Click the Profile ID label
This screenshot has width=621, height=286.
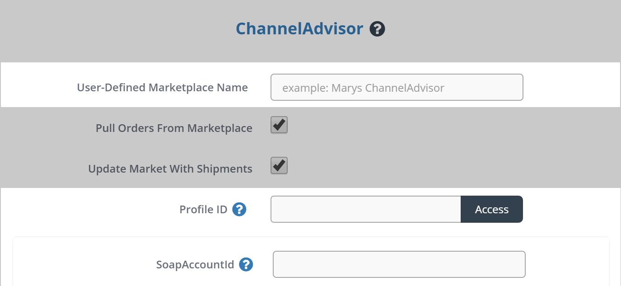tap(203, 210)
